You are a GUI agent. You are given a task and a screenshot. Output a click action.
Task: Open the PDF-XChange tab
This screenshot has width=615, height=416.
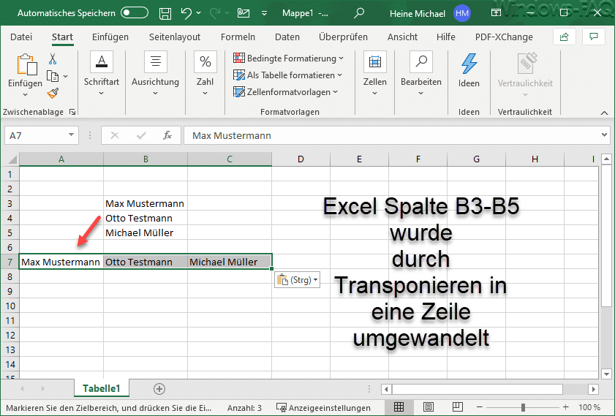pyautogui.click(x=504, y=37)
